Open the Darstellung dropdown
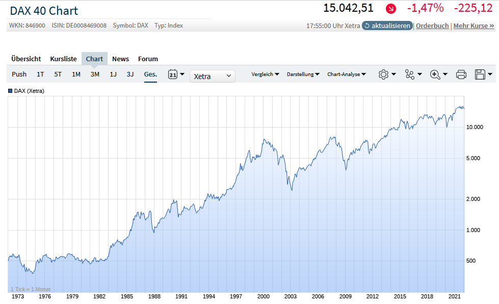This screenshot has height=304, width=499. pyautogui.click(x=303, y=74)
